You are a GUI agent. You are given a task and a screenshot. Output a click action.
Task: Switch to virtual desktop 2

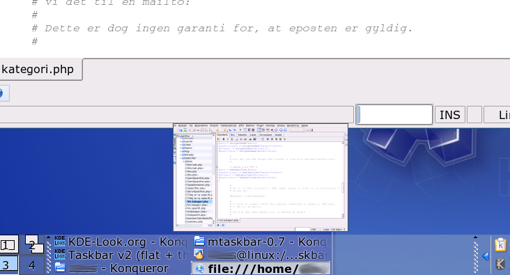[x=32, y=245]
